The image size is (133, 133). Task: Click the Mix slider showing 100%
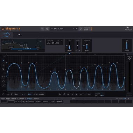127,45
